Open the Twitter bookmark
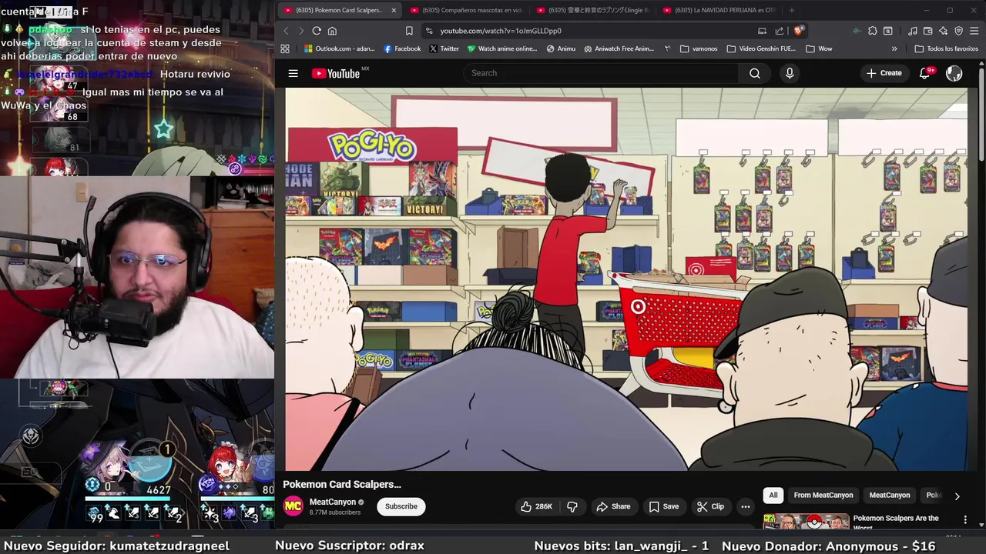The width and height of the screenshot is (986, 554). coord(444,48)
